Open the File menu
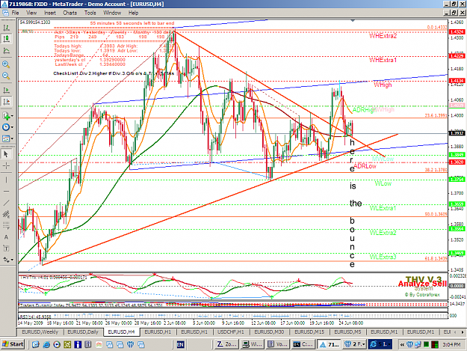The height and width of the screenshot is (351, 467). tap(15, 13)
